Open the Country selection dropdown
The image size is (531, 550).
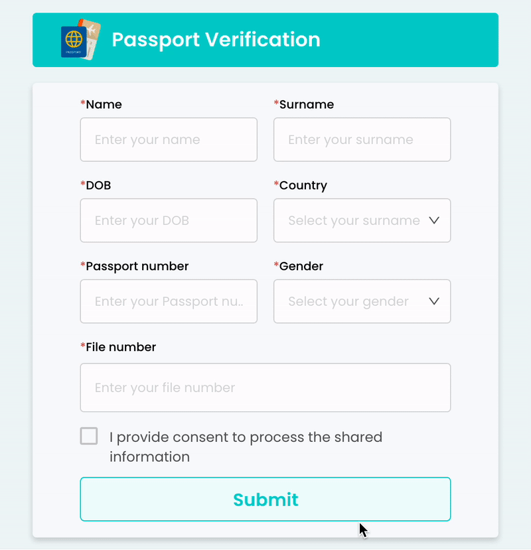coord(354,221)
